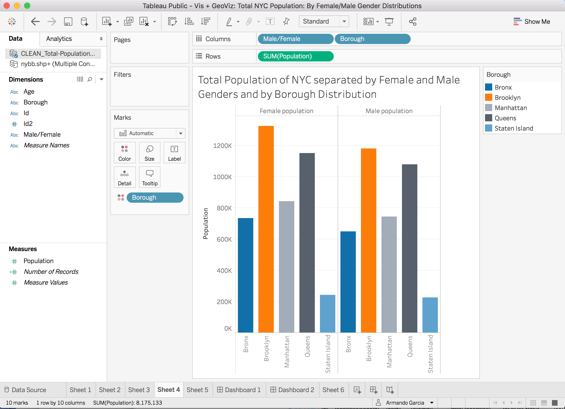Open Color settings on the Marks card
The width and height of the screenshot is (565, 409).
[125, 153]
